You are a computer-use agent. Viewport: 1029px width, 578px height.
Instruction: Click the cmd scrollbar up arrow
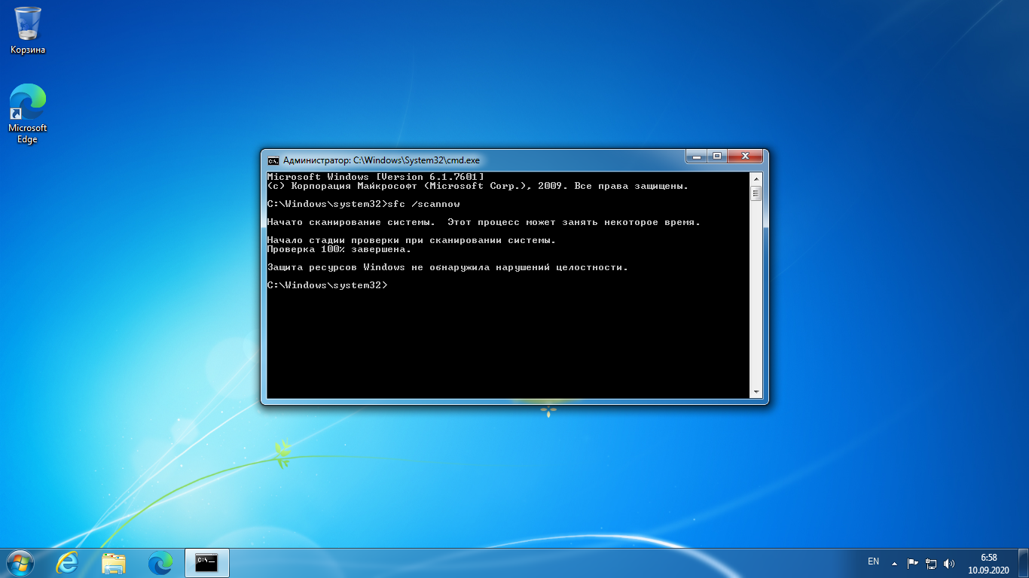coord(756,178)
